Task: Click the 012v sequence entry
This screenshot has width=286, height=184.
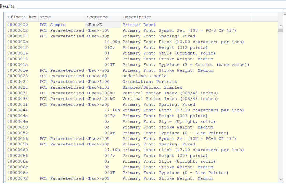Action: (x=110, y=47)
